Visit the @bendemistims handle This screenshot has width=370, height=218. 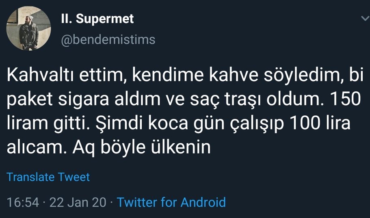[x=108, y=39]
